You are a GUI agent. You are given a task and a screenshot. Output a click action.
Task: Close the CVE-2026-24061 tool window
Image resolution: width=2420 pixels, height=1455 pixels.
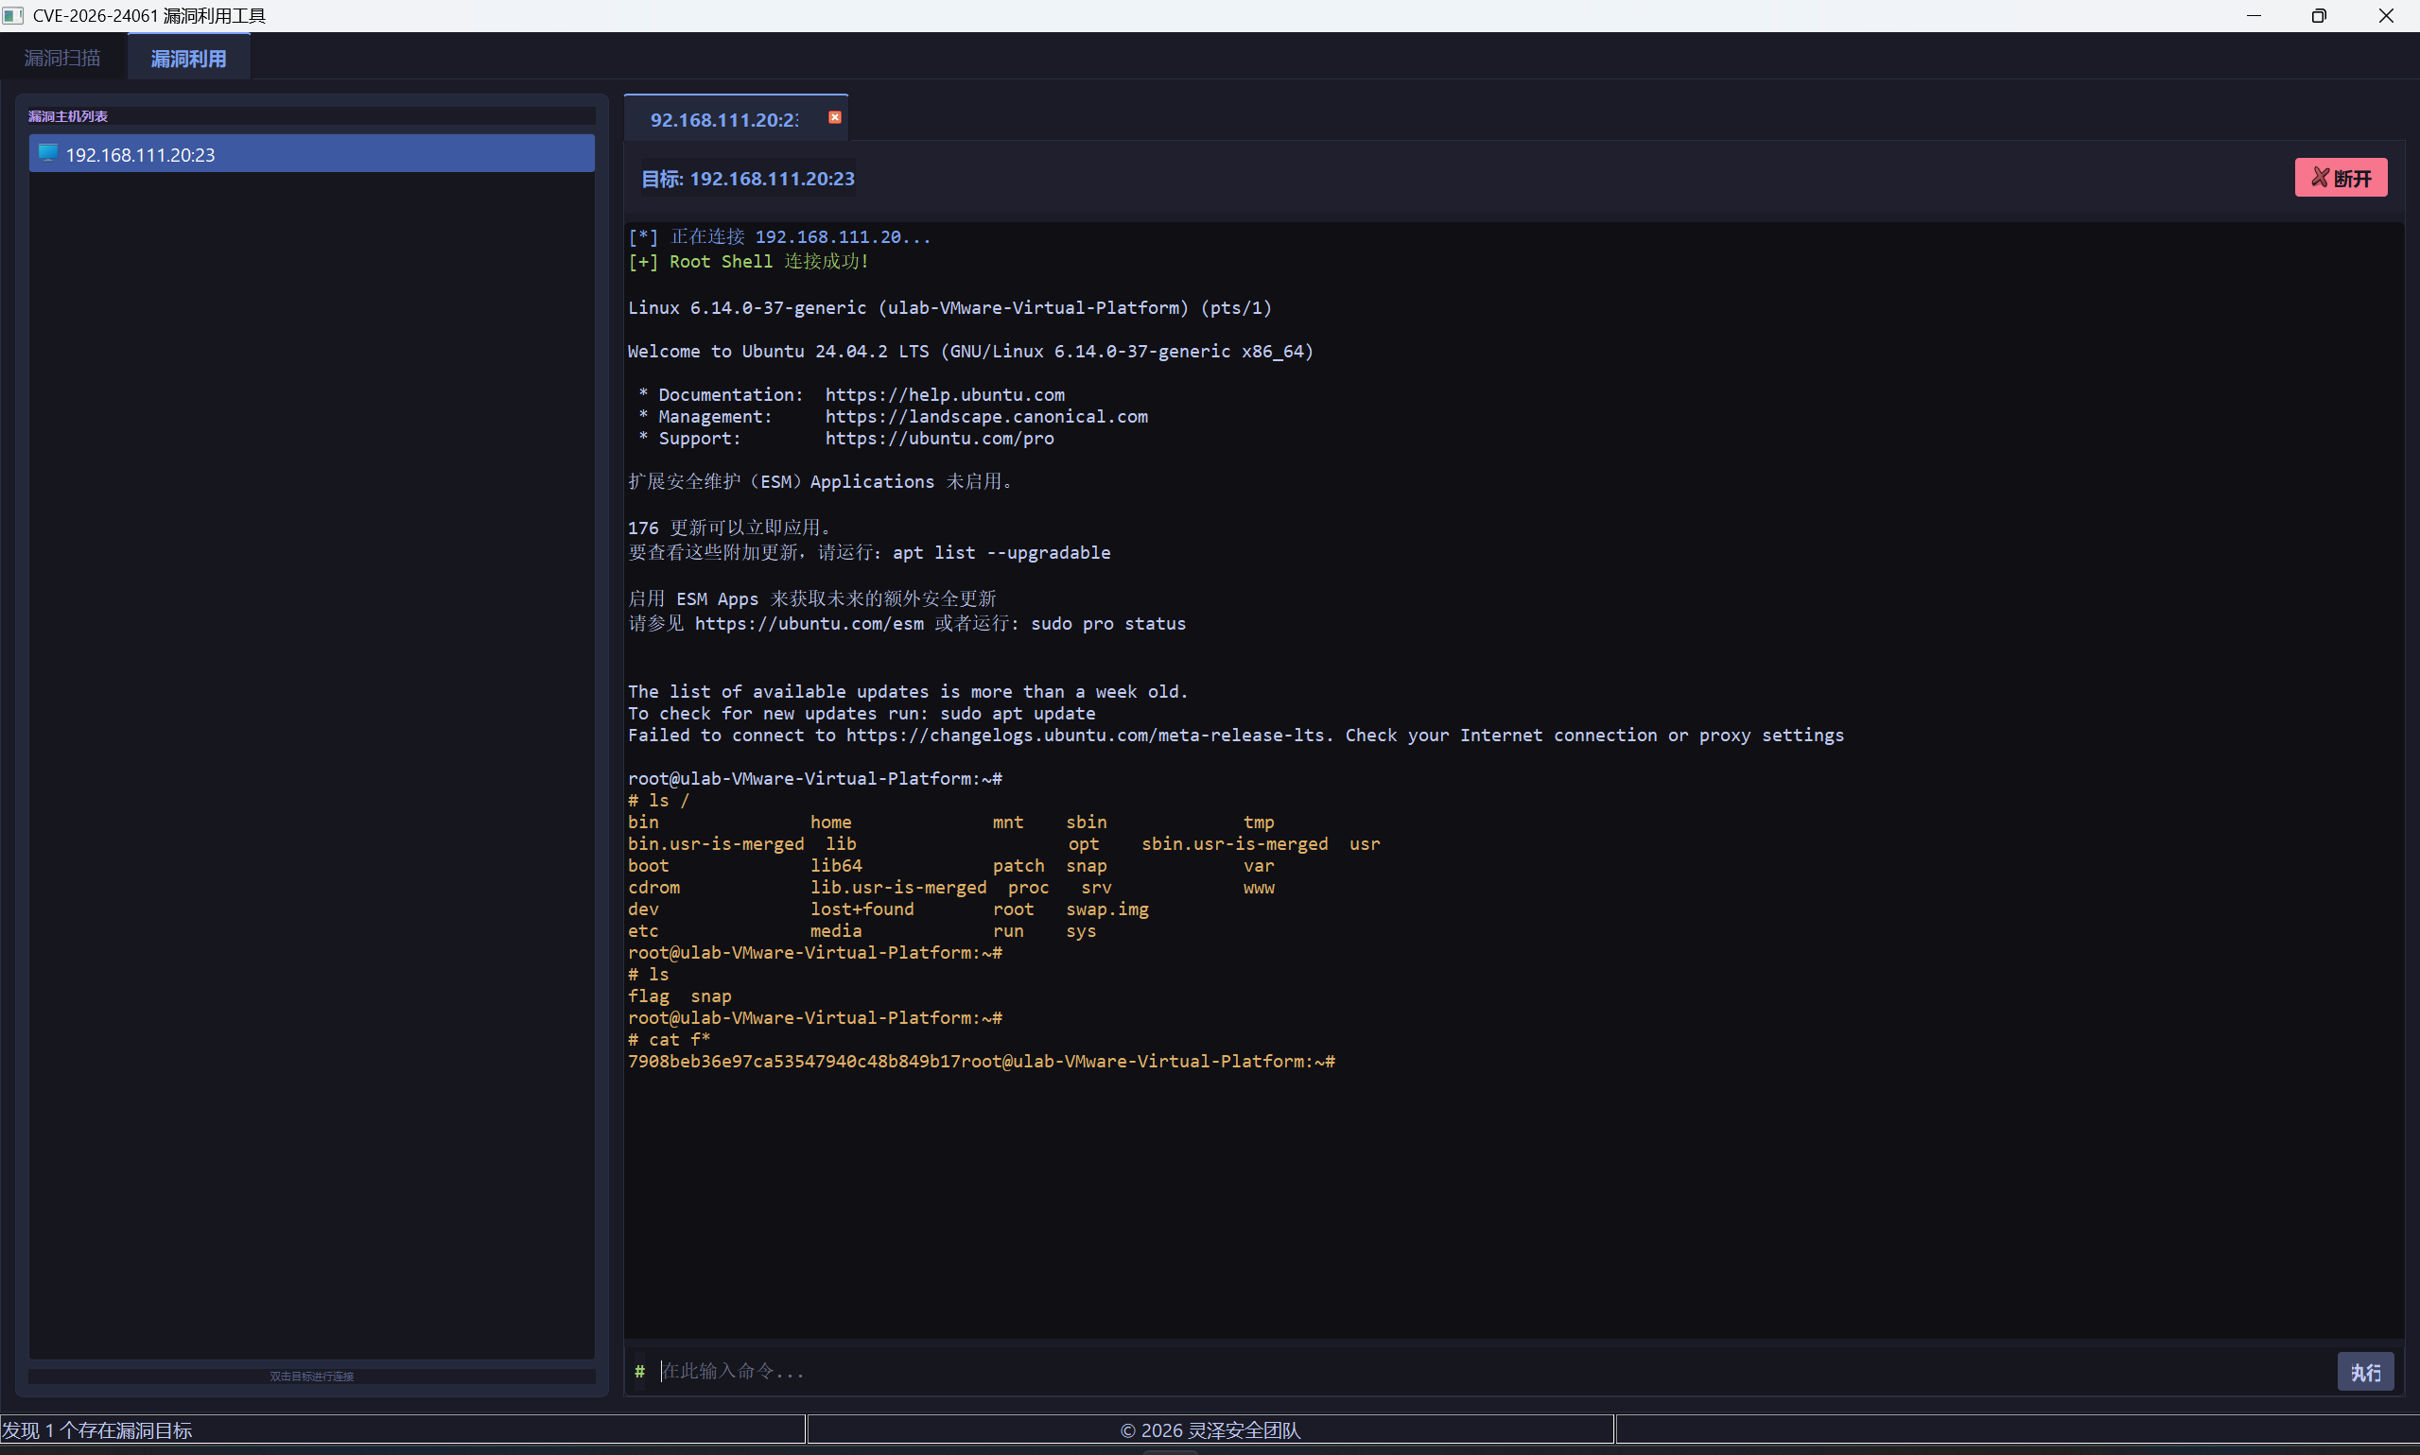click(x=2386, y=16)
